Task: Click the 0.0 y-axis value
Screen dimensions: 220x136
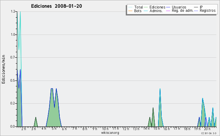Action: click(13, 126)
